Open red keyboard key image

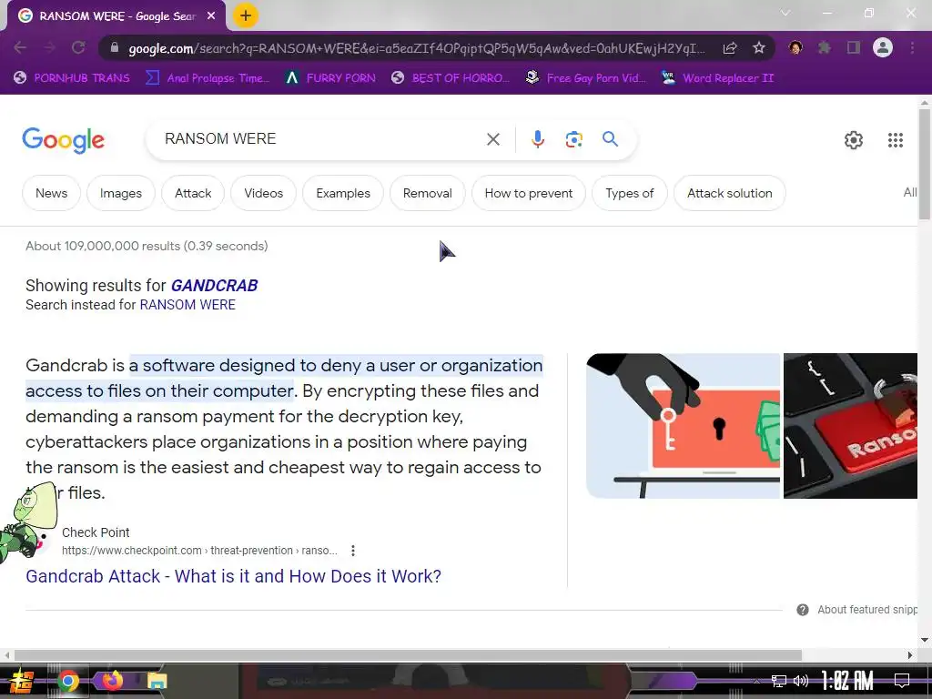850,426
